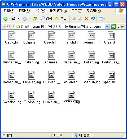Viewport: 127px width, 139px height.
Task: Go up one folder level icon
Action: tap(35, 19)
